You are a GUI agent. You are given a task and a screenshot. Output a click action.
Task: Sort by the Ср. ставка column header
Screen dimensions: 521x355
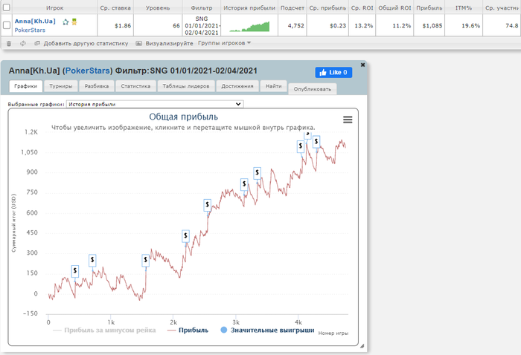[x=115, y=7]
